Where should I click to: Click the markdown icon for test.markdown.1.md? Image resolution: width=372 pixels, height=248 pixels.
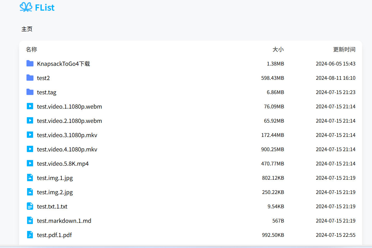(30, 221)
